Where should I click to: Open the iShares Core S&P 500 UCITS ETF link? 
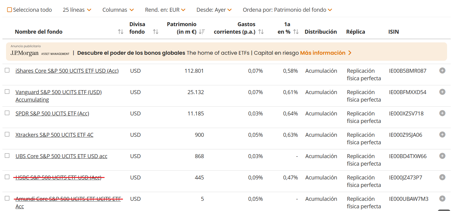tap(67, 71)
